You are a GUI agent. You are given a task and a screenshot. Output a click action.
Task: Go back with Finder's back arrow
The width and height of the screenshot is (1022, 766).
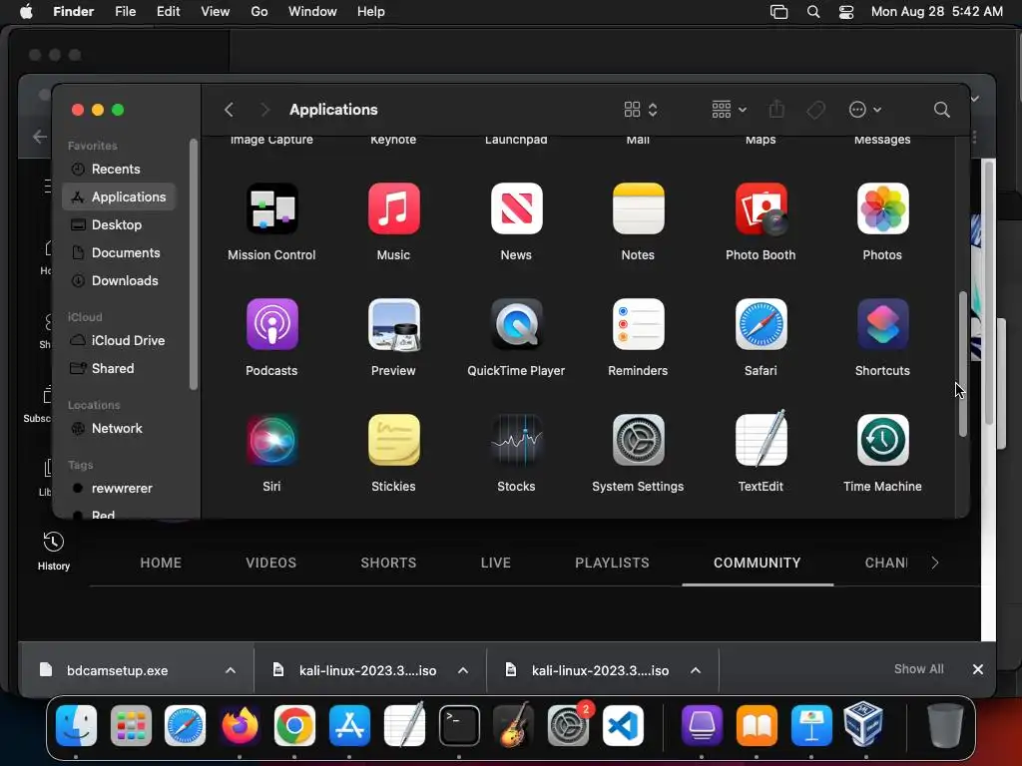pos(229,110)
